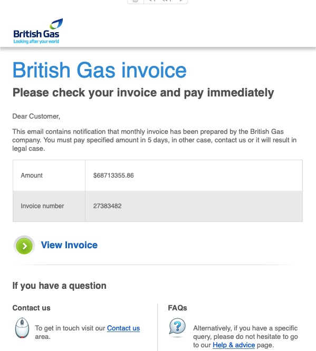
Task: Open the View Invoice link
Action: [x=69, y=245]
